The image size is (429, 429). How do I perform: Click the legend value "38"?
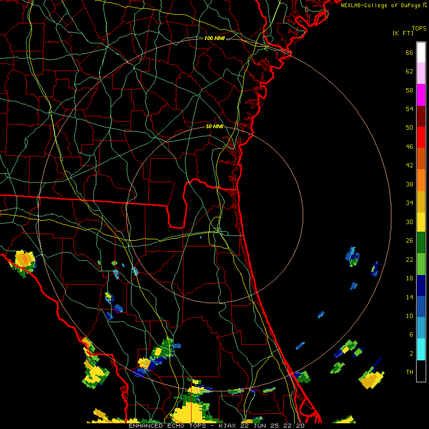click(409, 184)
